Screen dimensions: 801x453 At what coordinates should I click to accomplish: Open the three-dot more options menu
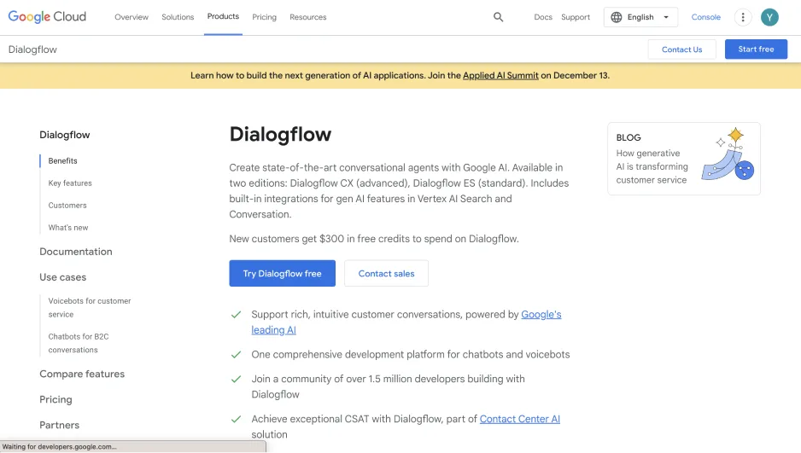coord(743,17)
